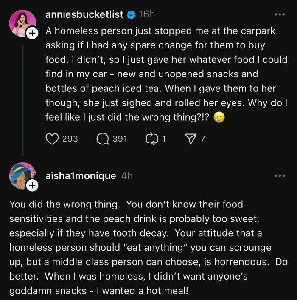Click the 16h post timestamp
Screen dimensions: 297x300
point(147,15)
